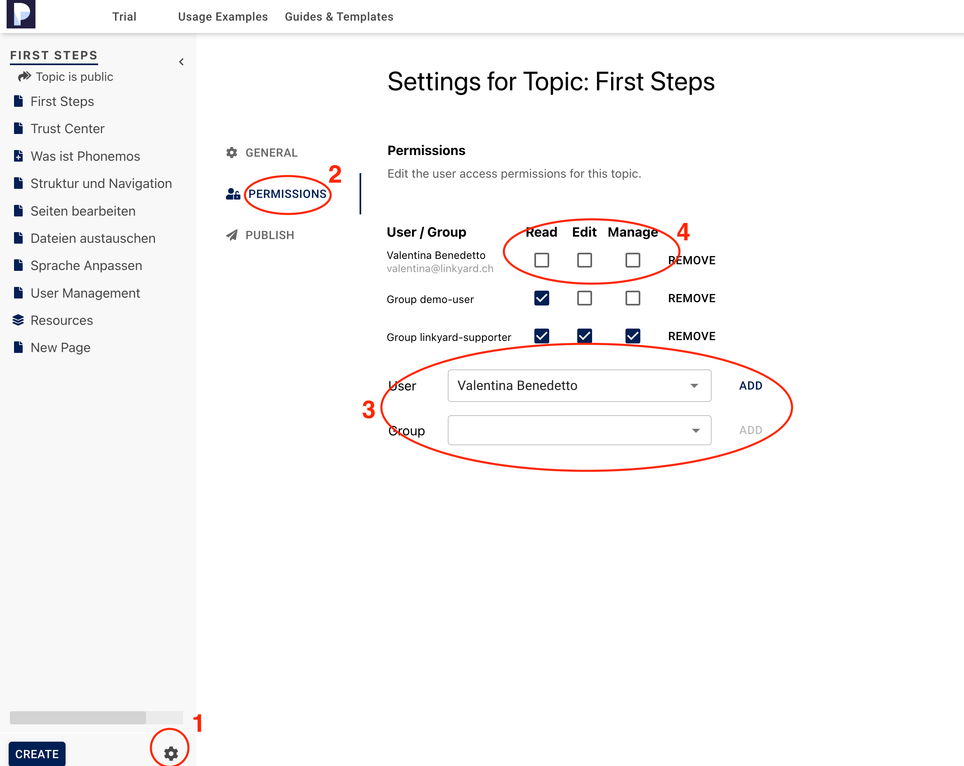Click the sidebar horizontal scrollbar
Image resolution: width=964 pixels, height=766 pixels.
point(78,717)
